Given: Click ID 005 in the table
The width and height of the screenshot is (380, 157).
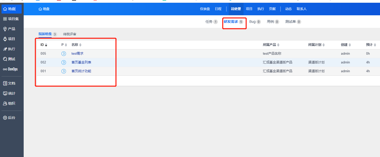Looking at the screenshot, I should coord(43,54).
